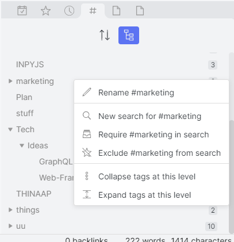Screen dimensions: 234x242
Task: Select New search for #marketing
Action: point(151,116)
